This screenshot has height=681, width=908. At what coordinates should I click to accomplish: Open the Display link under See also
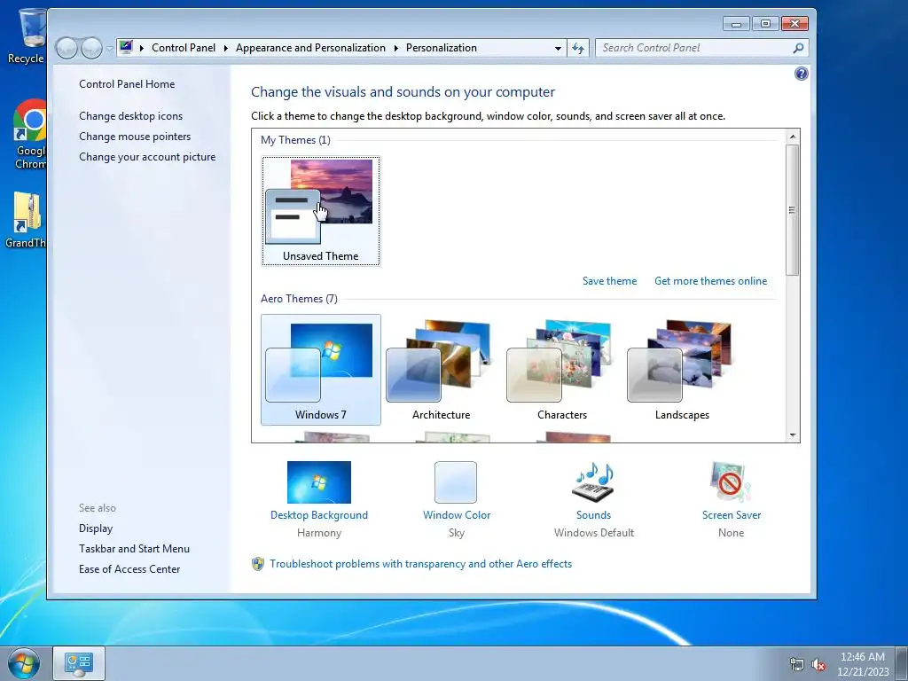click(96, 528)
